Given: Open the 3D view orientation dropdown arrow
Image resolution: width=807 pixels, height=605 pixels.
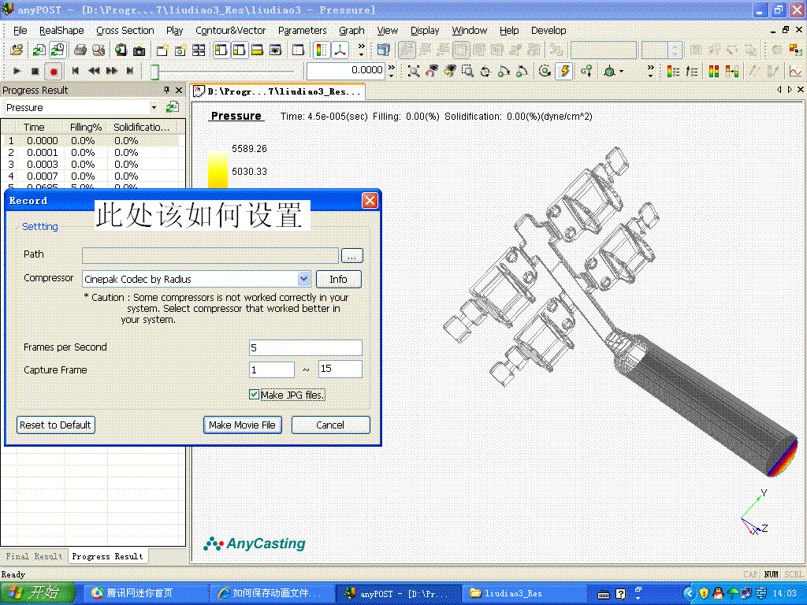Looking at the screenshot, I should [x=622, y=72].
